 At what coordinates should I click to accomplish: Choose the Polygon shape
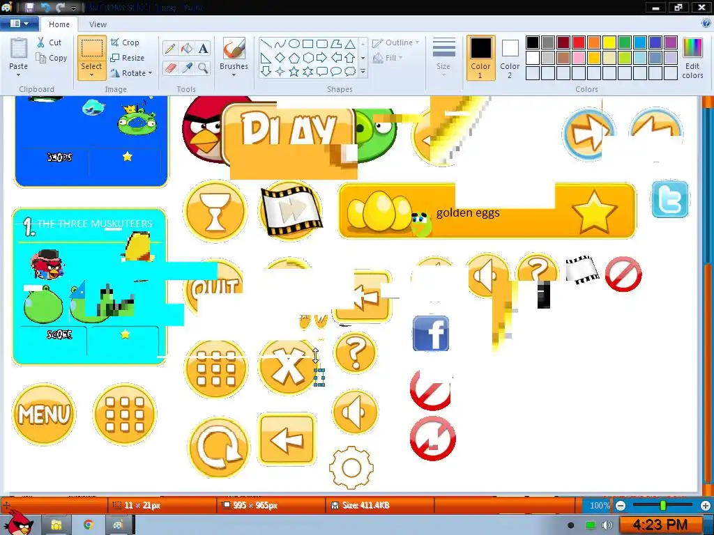(336, 44)
